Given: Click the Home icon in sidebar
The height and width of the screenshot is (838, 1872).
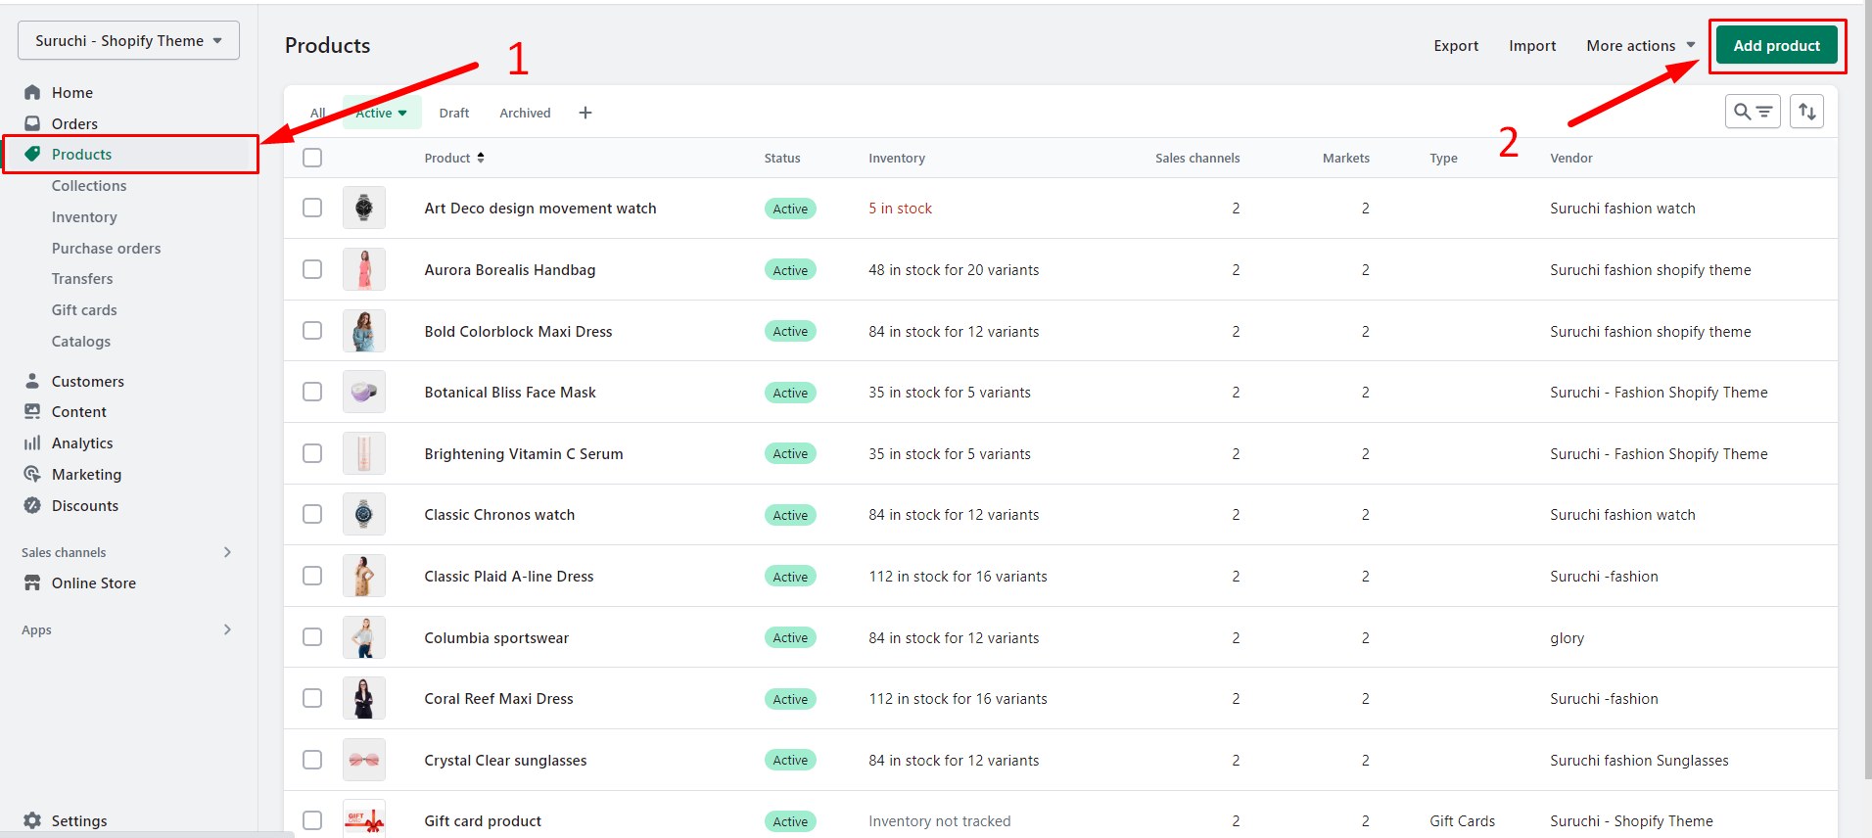Looking at the screenshot, I should tap(32, 92).
